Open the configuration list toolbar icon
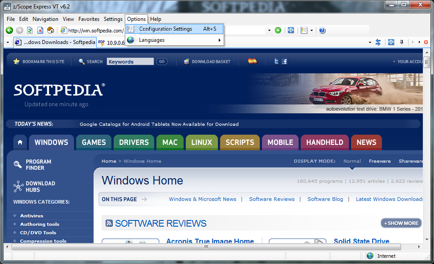This screenshot has height=264, width=434. (304, 30)
